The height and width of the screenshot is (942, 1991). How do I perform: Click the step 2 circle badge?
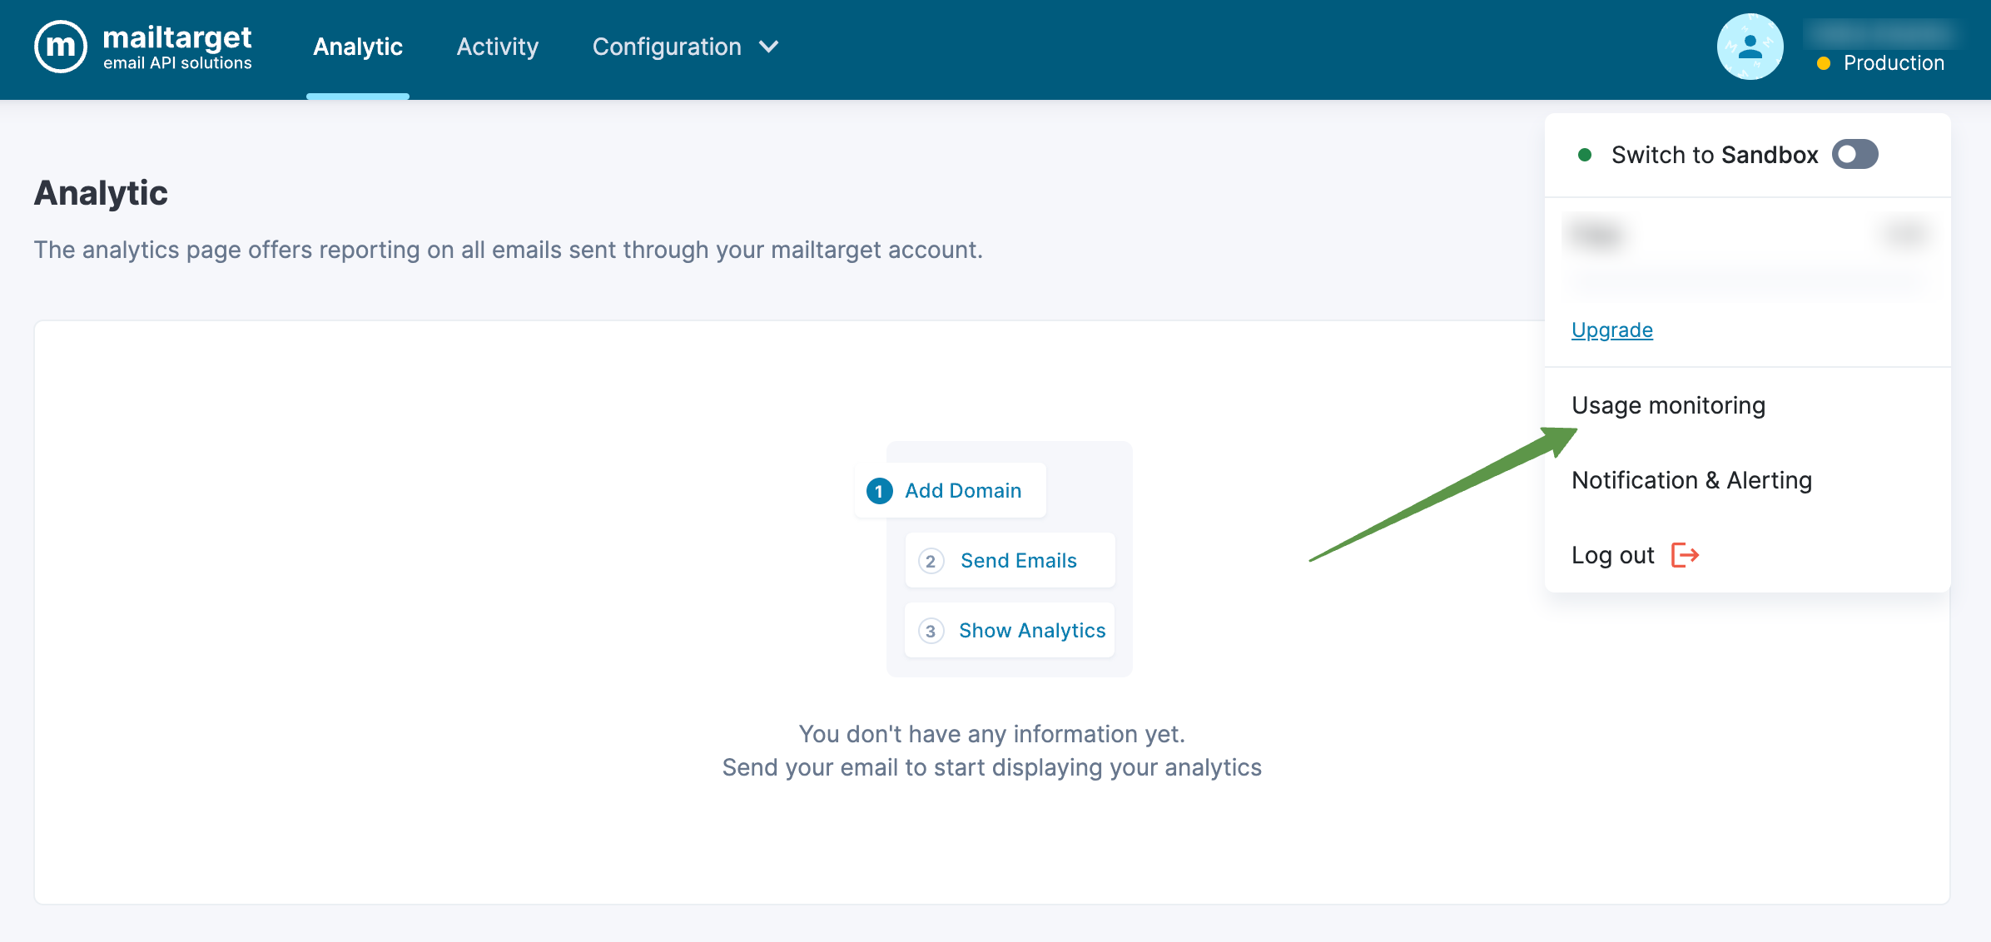click(x=931, y=561)
